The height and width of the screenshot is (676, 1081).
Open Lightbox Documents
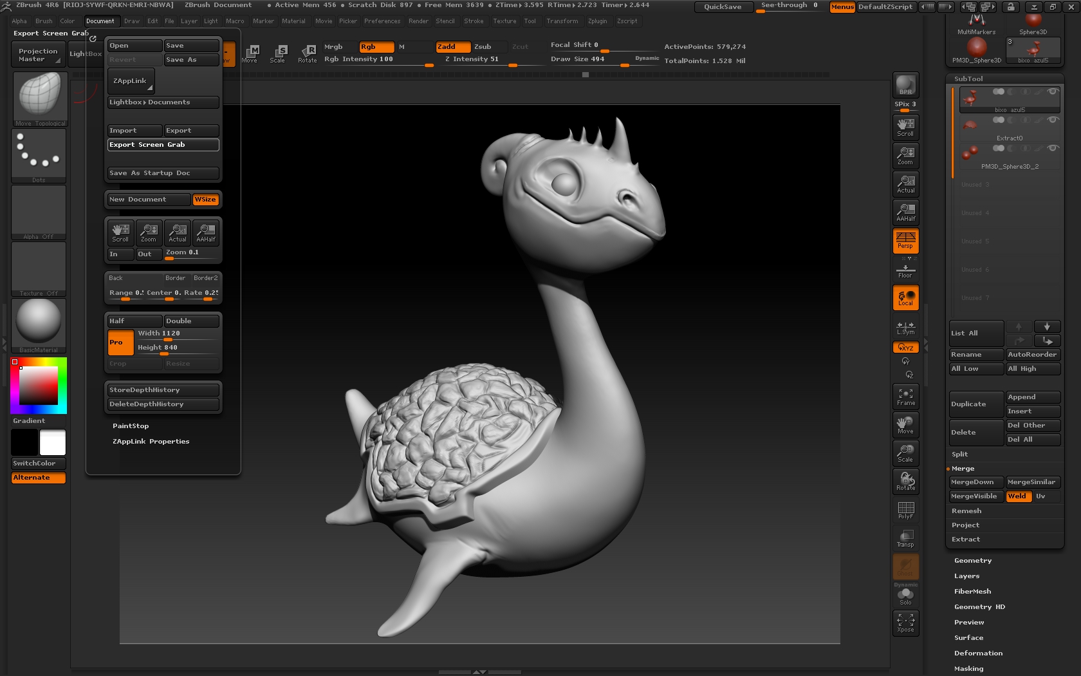163,102
